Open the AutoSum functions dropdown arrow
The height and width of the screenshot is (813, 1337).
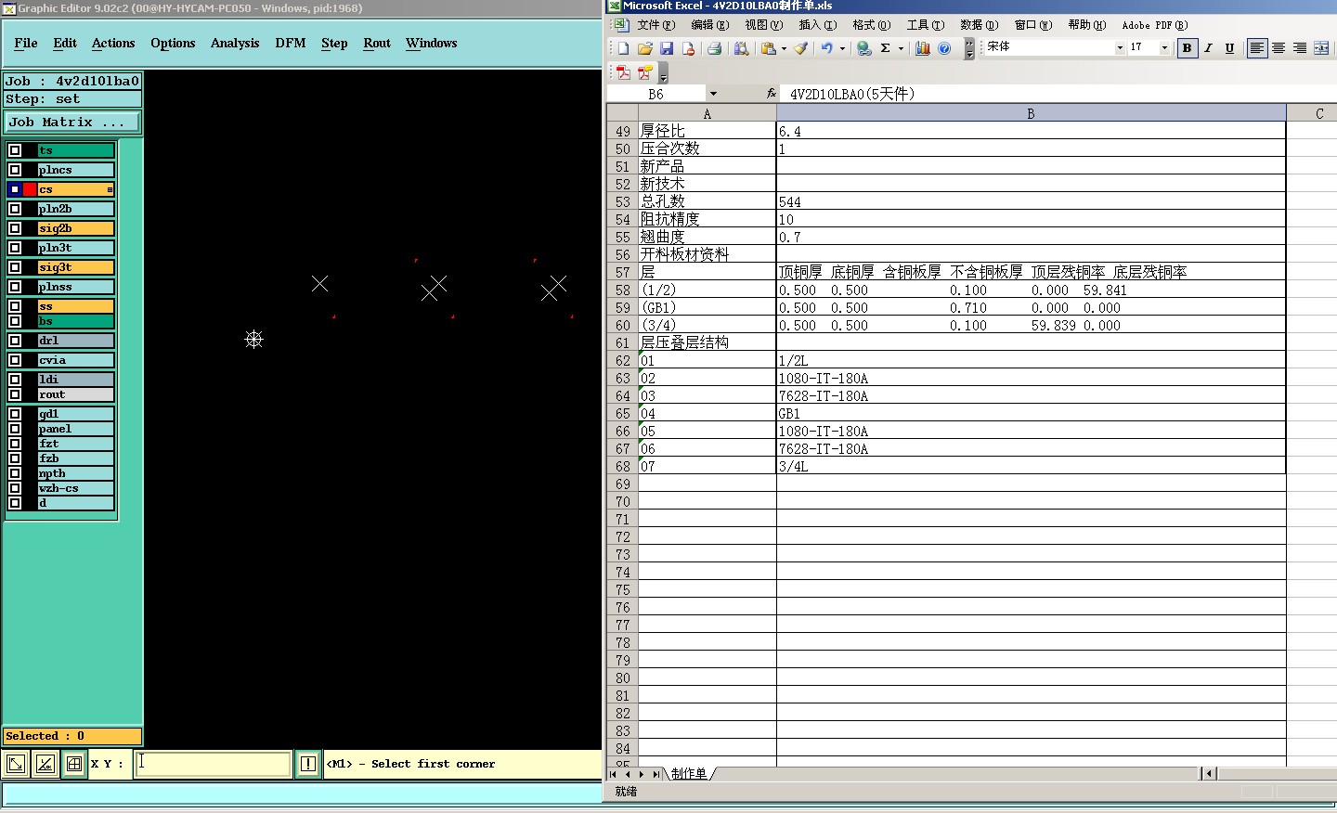point(901,48)
